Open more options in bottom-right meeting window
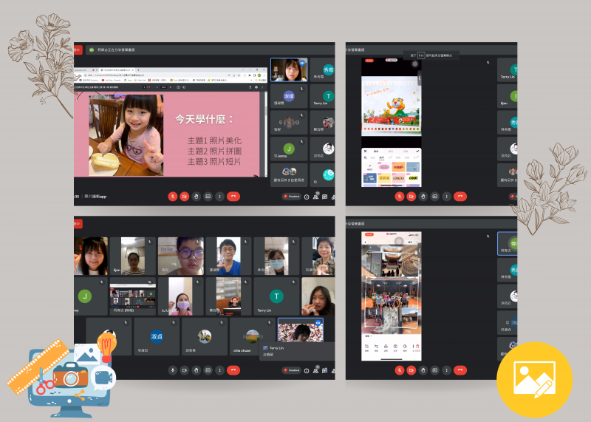 coord(446,370)
